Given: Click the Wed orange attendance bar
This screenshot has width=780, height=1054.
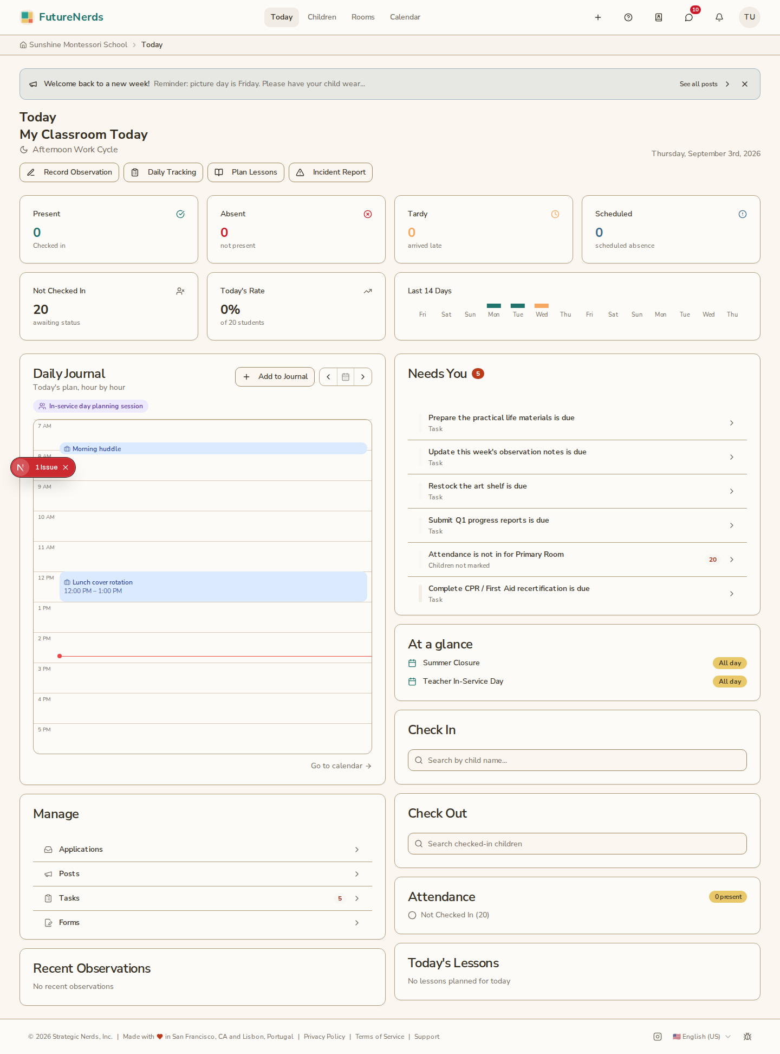Looking at the screenshot, I should click(542, 306).
